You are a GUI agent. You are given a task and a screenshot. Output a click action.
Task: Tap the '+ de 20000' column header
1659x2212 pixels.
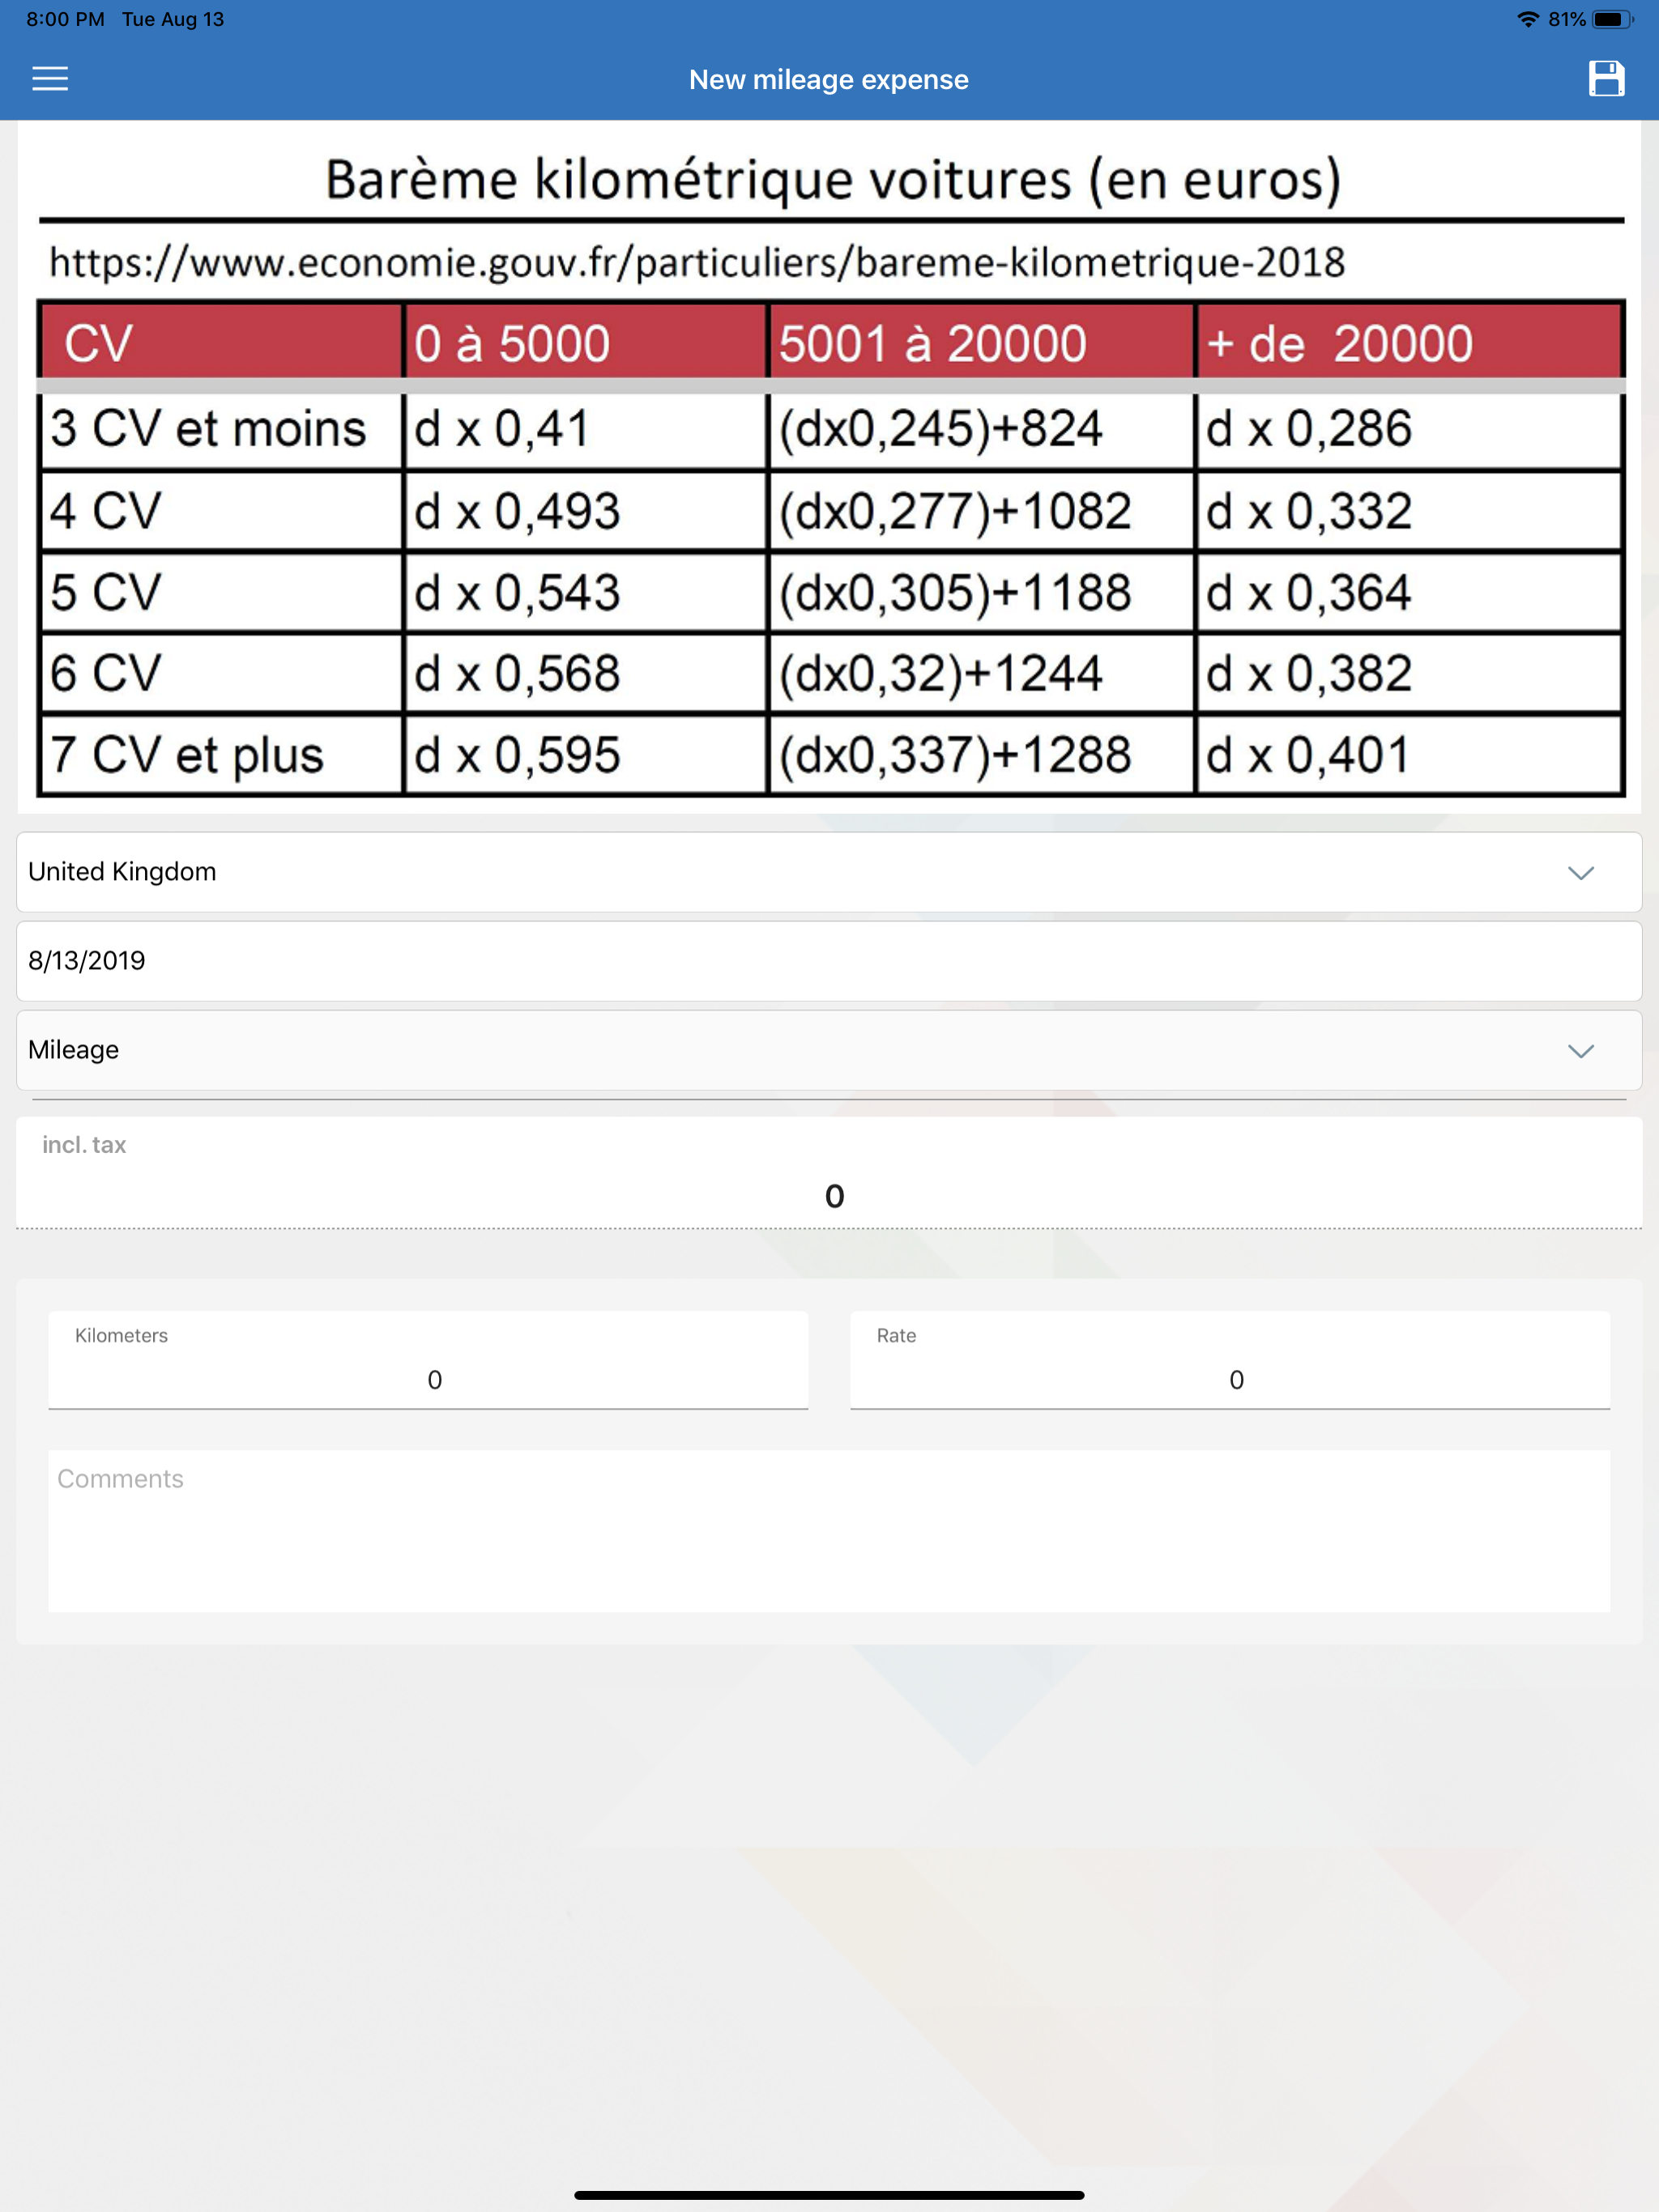coord(1408,343)
